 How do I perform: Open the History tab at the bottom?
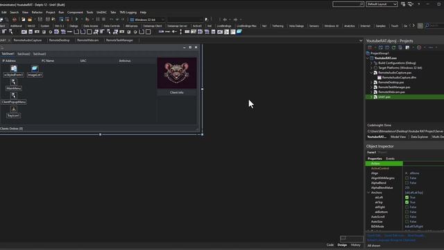(x=356, y=245)
